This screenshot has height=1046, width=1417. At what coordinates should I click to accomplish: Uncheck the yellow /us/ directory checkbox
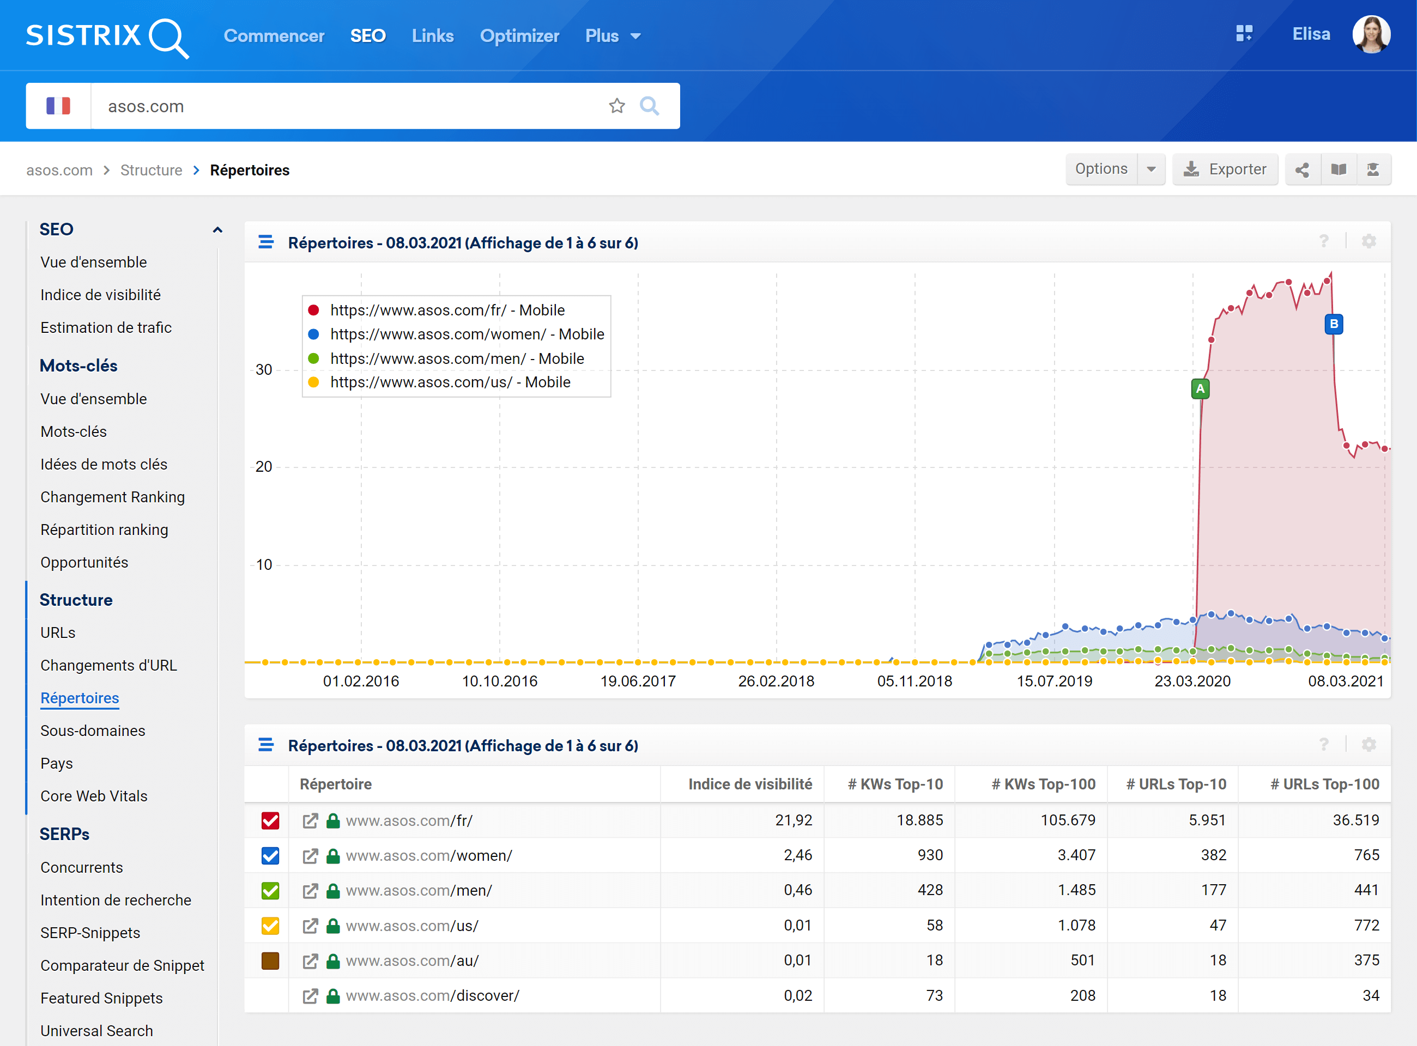[270, 926]
